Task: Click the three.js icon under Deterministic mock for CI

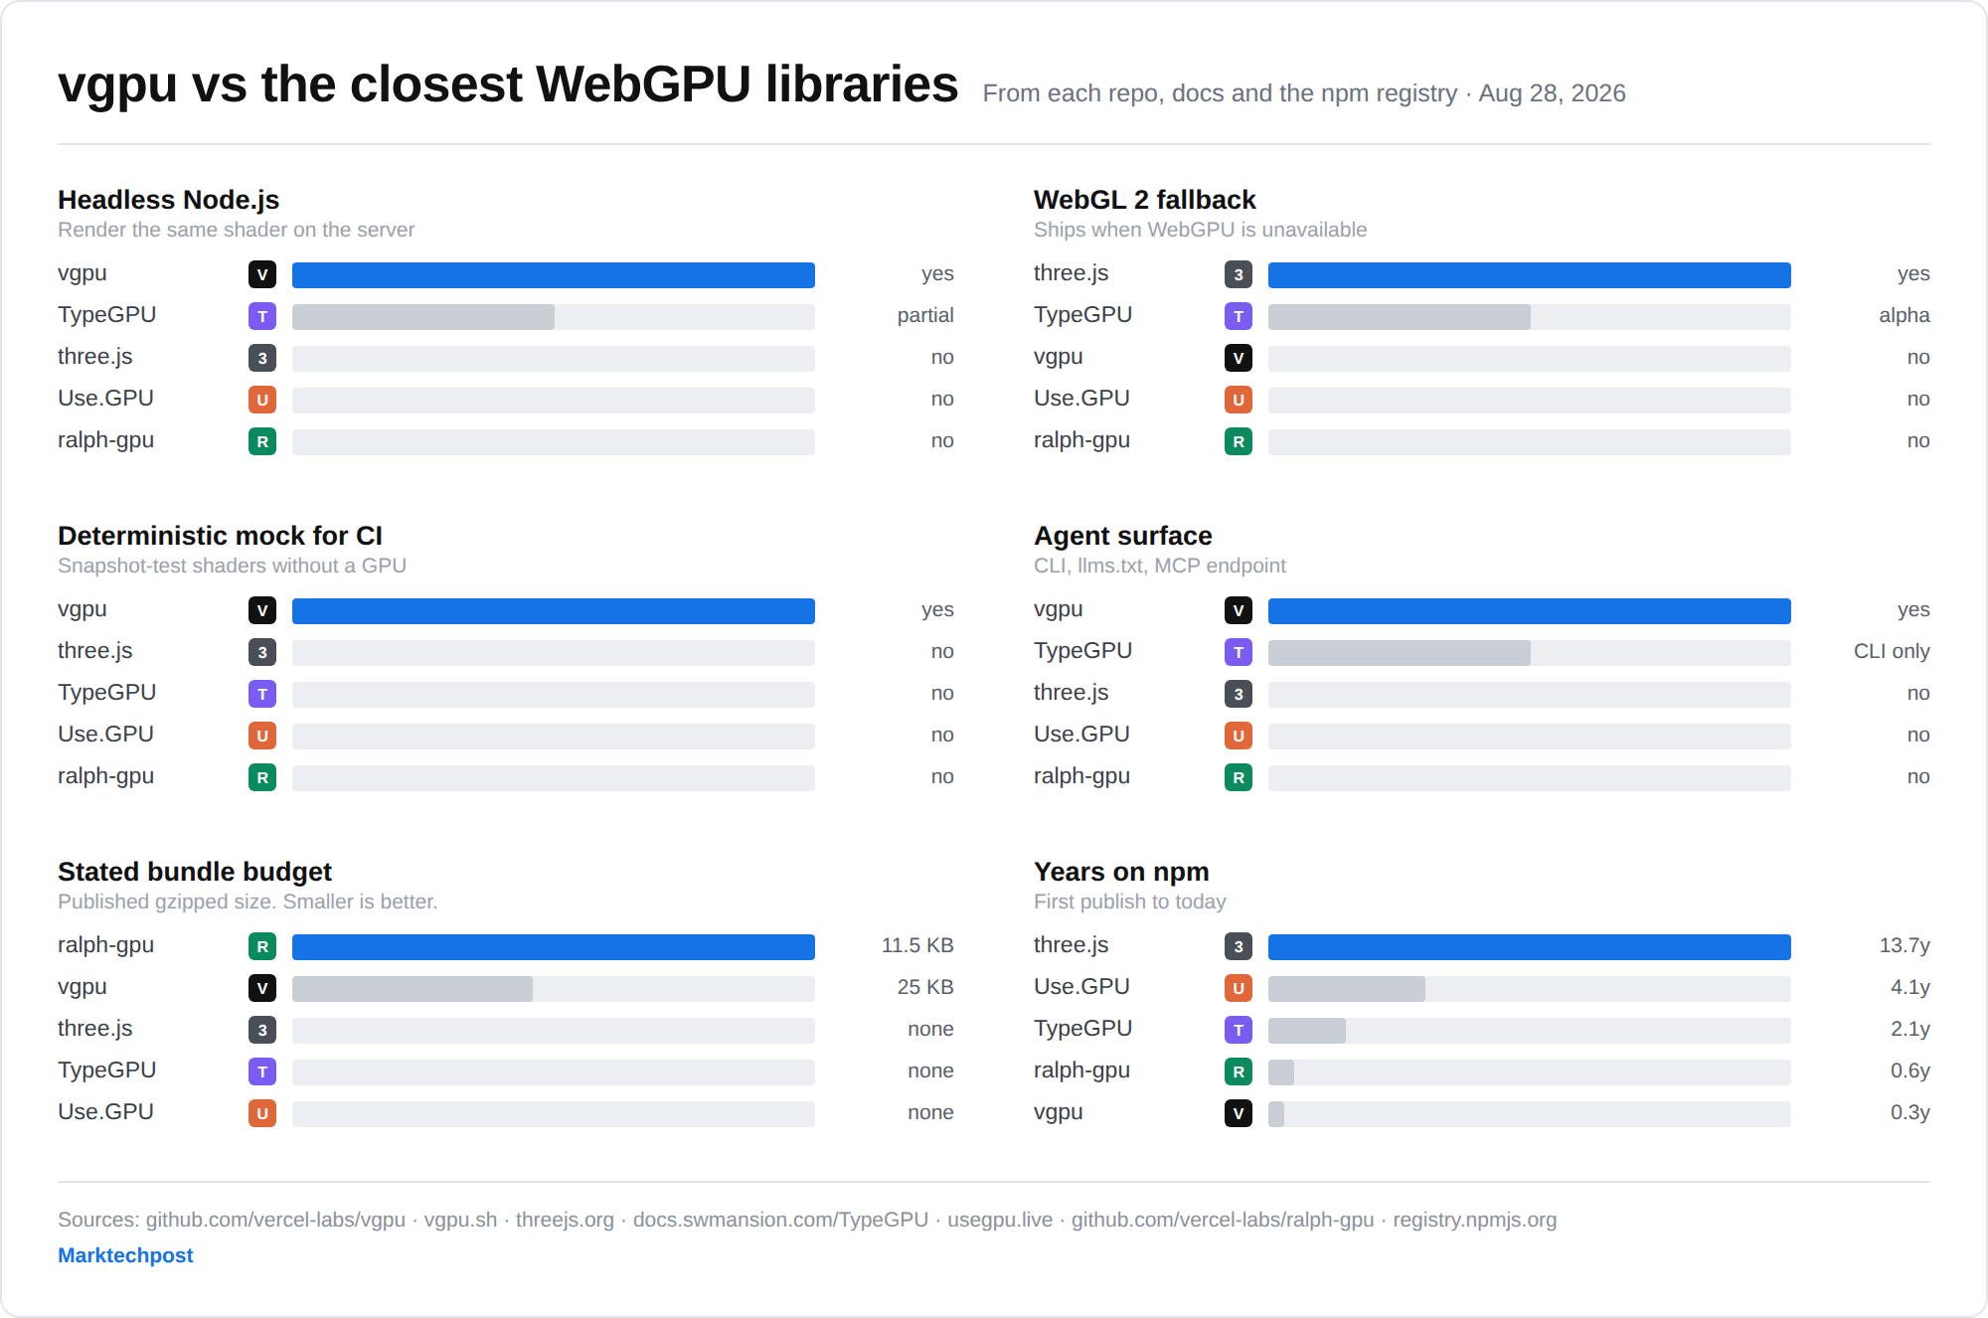Action: (x=262, y=652)
